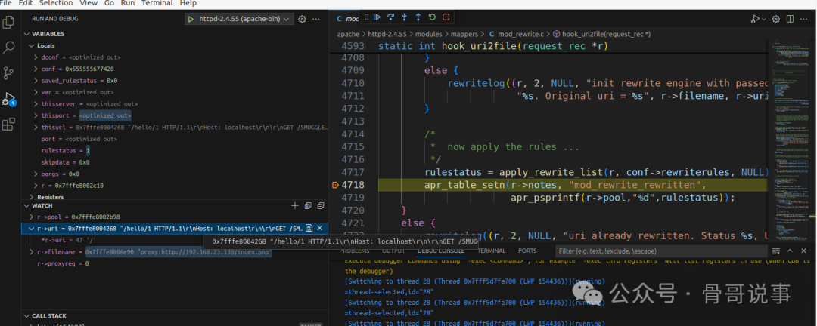View binary data for r->uri watch
This screenshot has height=326, width=817.
point(309,228)
